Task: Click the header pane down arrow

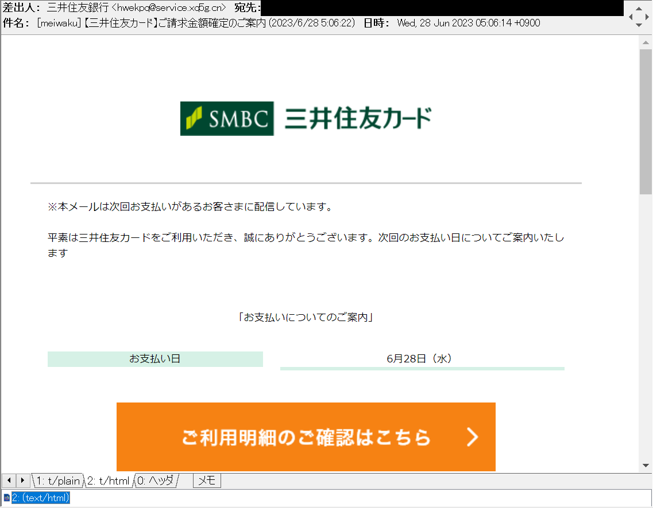Action: tap(639, 25)
